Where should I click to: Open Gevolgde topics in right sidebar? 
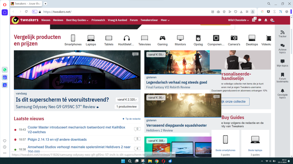282,94
